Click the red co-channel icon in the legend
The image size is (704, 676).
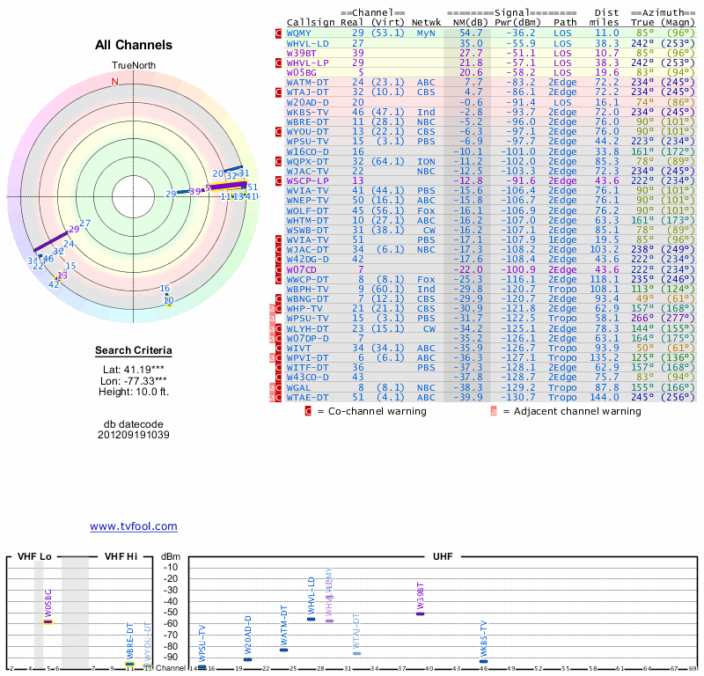pos(308,411)
